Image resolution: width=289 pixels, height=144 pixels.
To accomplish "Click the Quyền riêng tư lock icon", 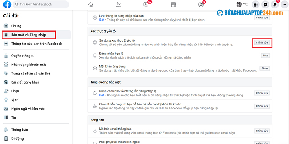I will click(6, 56).
